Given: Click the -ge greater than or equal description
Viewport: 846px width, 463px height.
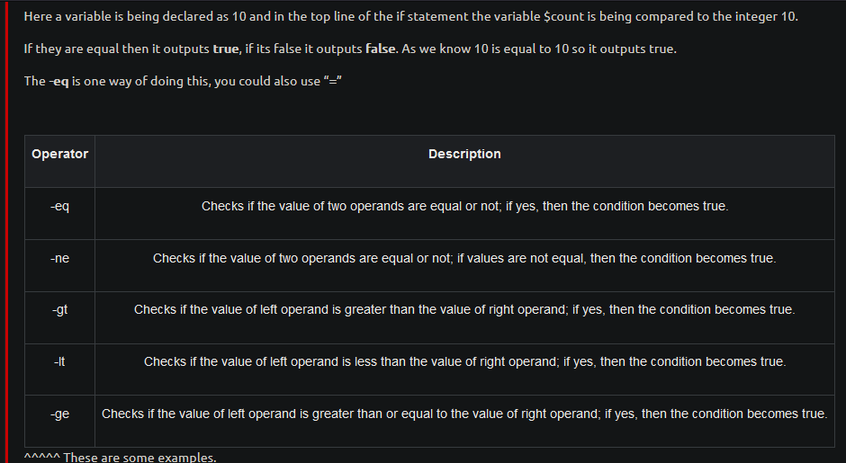Looking at the screenshot, I should (464, 414).
